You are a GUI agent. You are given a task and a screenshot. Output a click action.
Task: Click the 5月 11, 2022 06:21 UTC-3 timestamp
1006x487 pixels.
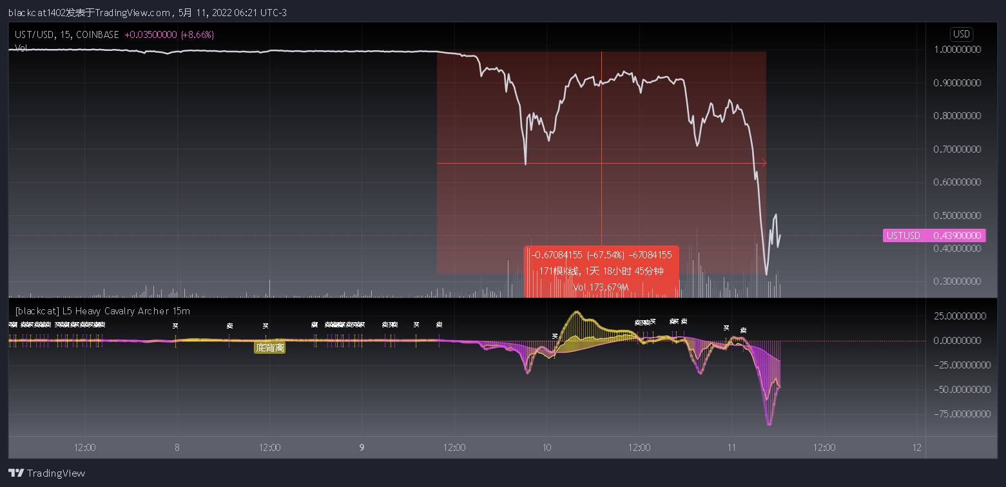(232, 13)
